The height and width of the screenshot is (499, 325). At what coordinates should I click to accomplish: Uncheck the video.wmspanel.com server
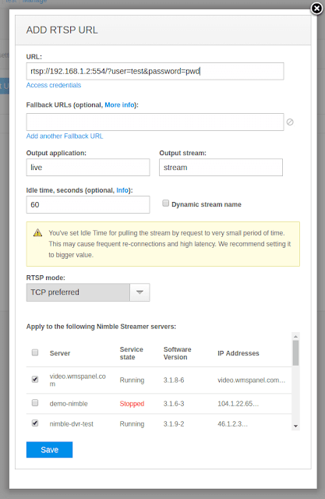[35, 379]
